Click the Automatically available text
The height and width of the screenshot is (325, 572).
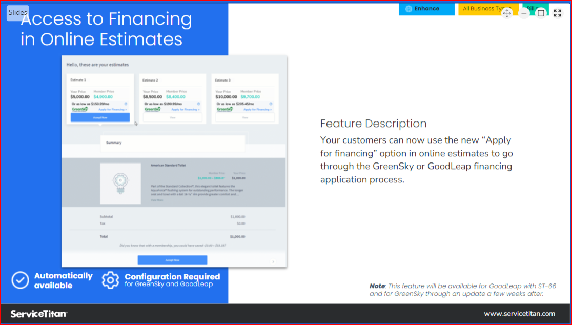[64, 280]
